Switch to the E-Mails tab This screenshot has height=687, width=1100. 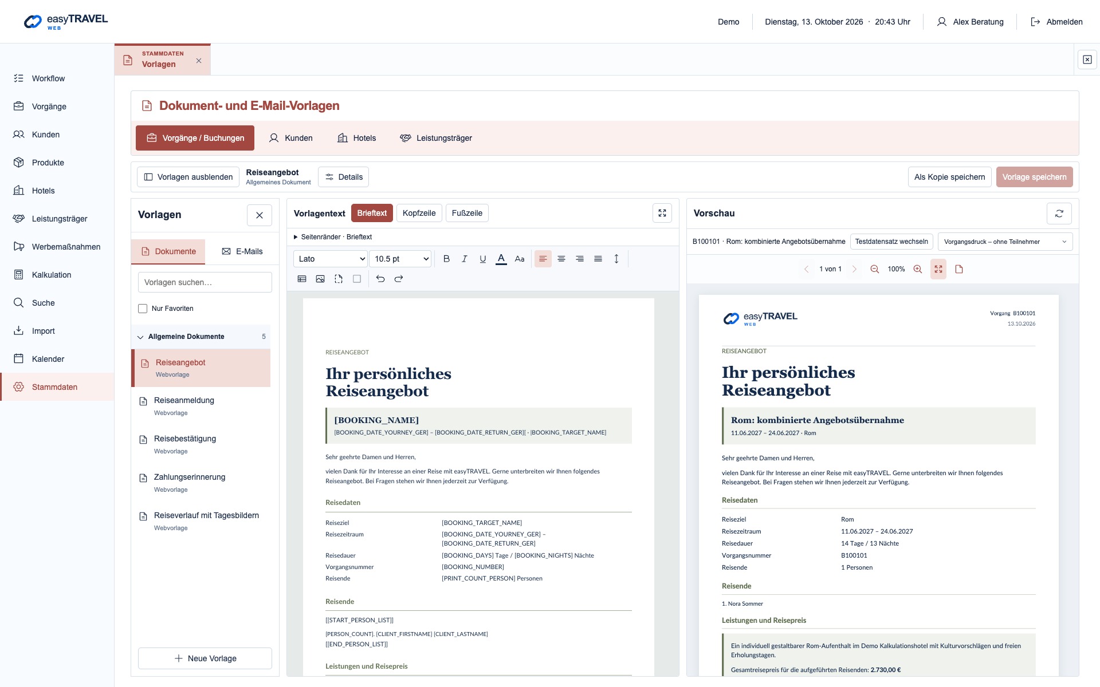pyautogui.click(x=242, y=251)
